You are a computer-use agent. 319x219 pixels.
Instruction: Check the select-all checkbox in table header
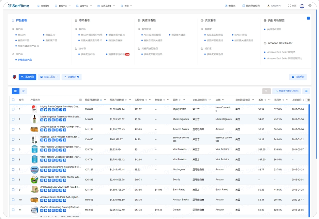[x=13, y=100]
